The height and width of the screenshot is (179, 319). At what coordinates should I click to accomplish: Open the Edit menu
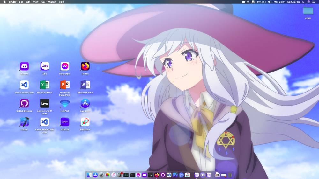(x=28, y=2)
